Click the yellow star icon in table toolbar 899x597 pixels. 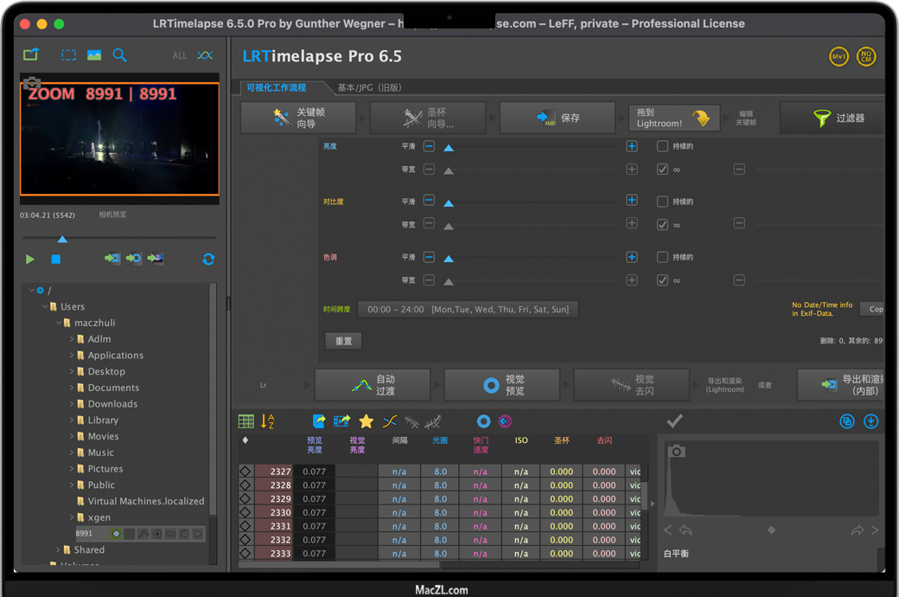point(366,421)
